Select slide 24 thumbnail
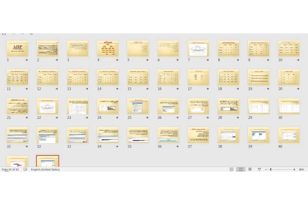308x205 pixels. 108,106
